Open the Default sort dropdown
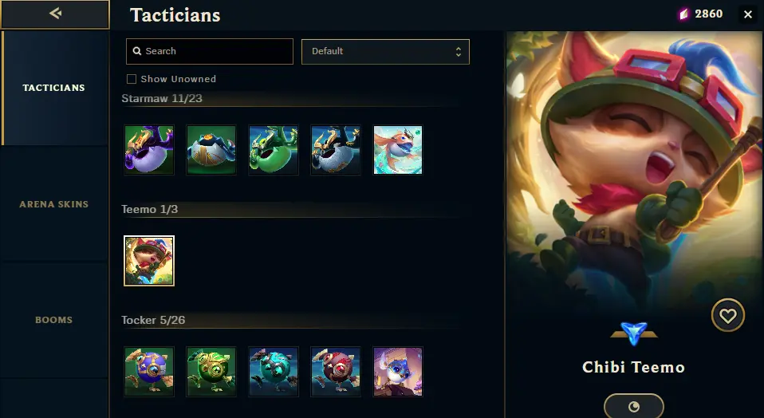 click(385, 52)
